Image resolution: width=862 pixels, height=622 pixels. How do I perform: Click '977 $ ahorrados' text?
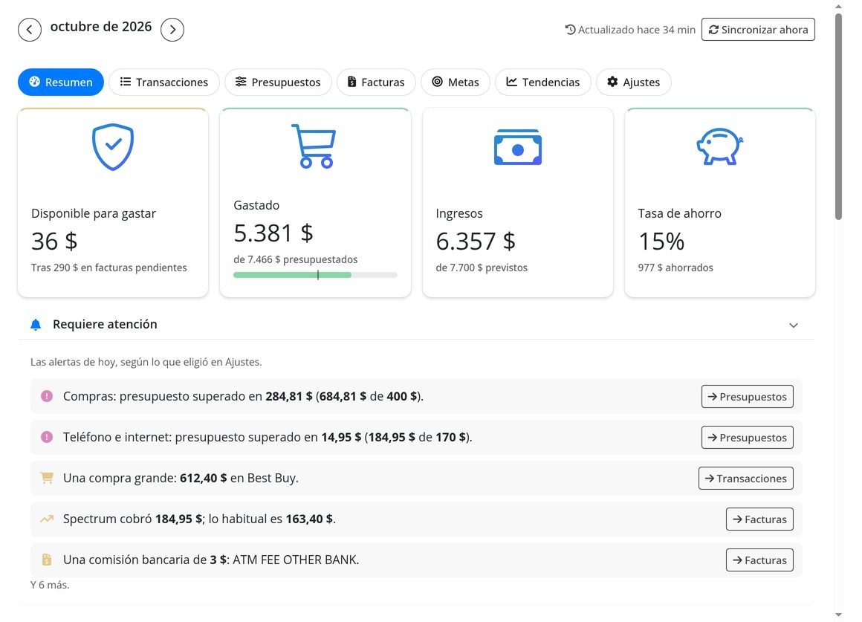675,268
